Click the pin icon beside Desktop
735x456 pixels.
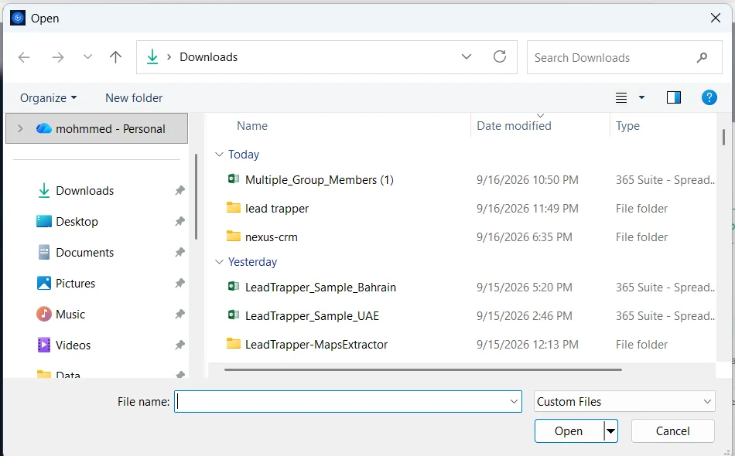(179, 222)
